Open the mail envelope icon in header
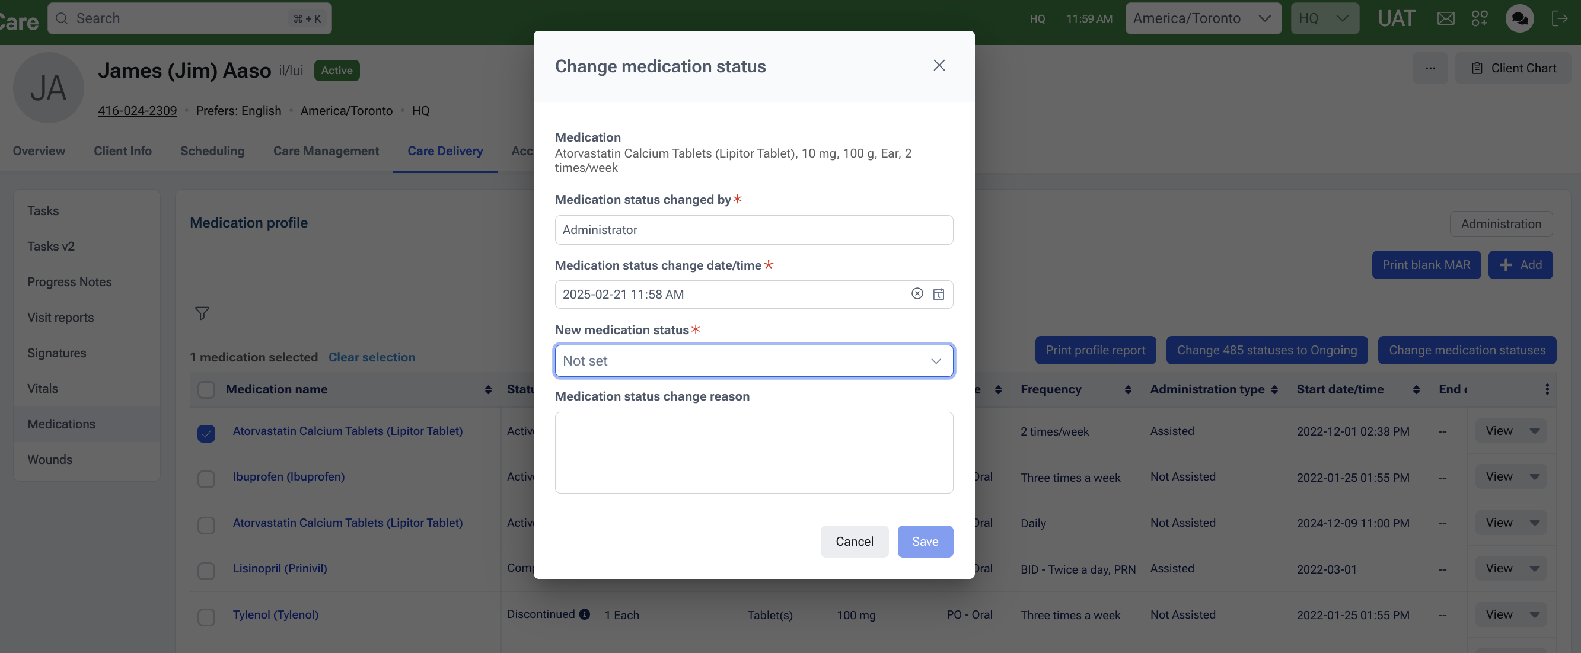 (x=1445, y=18)
